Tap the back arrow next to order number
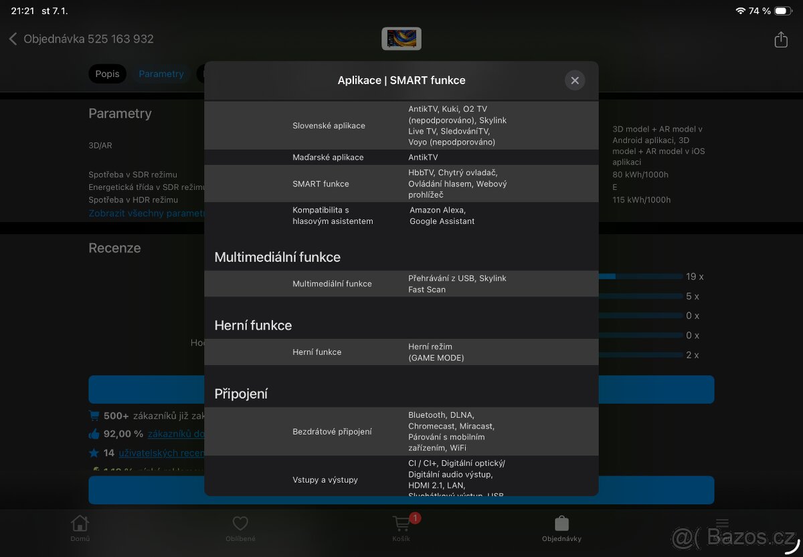Screen dimensions: 803x557 [x=13, y=39]
